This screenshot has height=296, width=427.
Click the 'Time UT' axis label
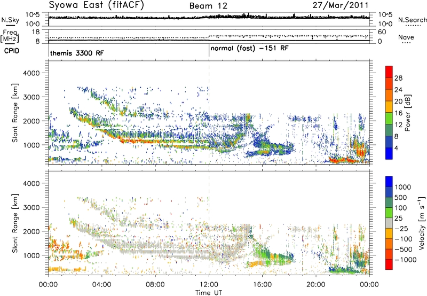click(209, 293)
